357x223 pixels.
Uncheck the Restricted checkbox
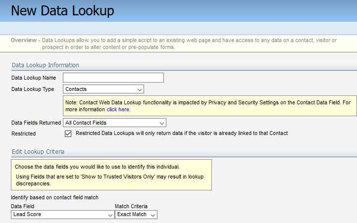[x=68, y=134]
